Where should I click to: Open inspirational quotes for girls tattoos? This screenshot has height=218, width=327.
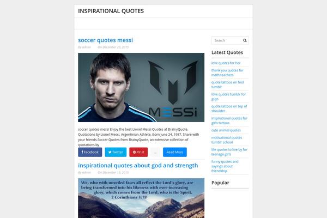coord(229,120)
